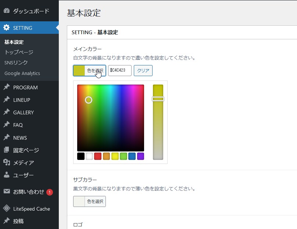297x229 pixels.
Task: Click the ユーザー user icon
Action: (x=7, y=175)
